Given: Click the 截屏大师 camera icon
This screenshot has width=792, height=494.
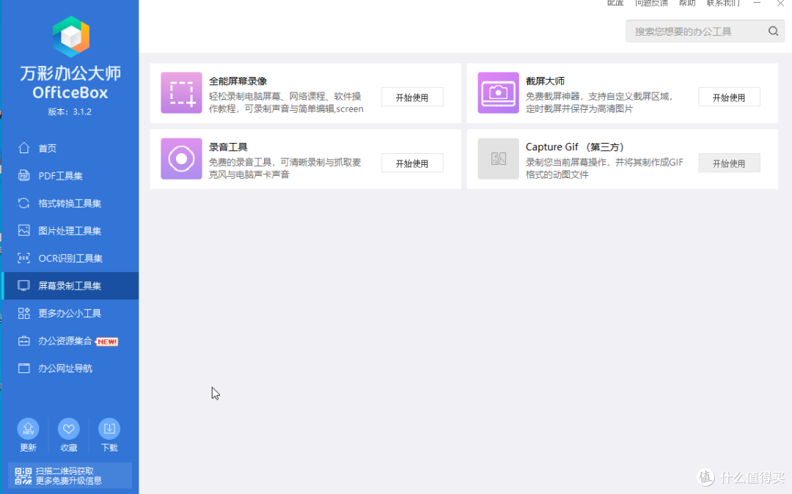Looking at the screenshot, I should click(498, 93).
